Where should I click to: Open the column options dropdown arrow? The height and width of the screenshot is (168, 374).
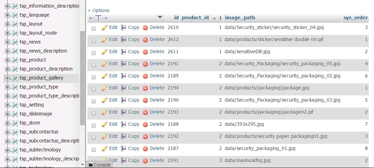160,17
